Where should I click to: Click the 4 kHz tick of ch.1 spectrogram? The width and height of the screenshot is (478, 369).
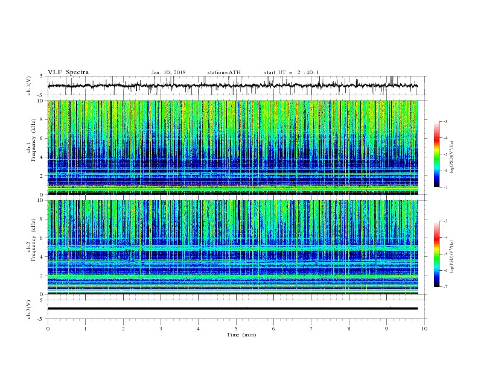(43, 157)
